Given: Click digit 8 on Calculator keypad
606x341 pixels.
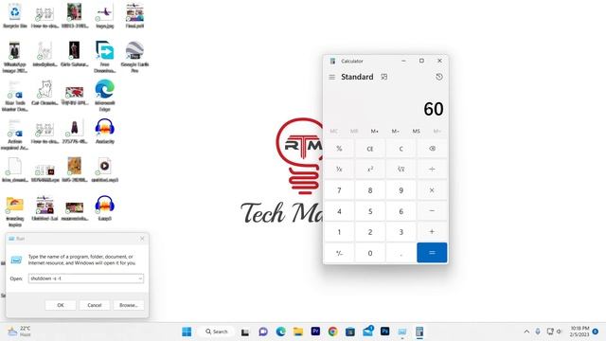Looking at the screenshot, I should (370, 190).
